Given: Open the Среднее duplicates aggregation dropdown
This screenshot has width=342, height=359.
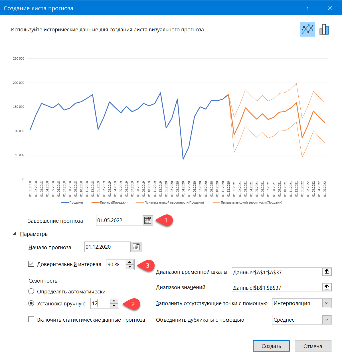Looking at the screenshot, I should [327, 320].
